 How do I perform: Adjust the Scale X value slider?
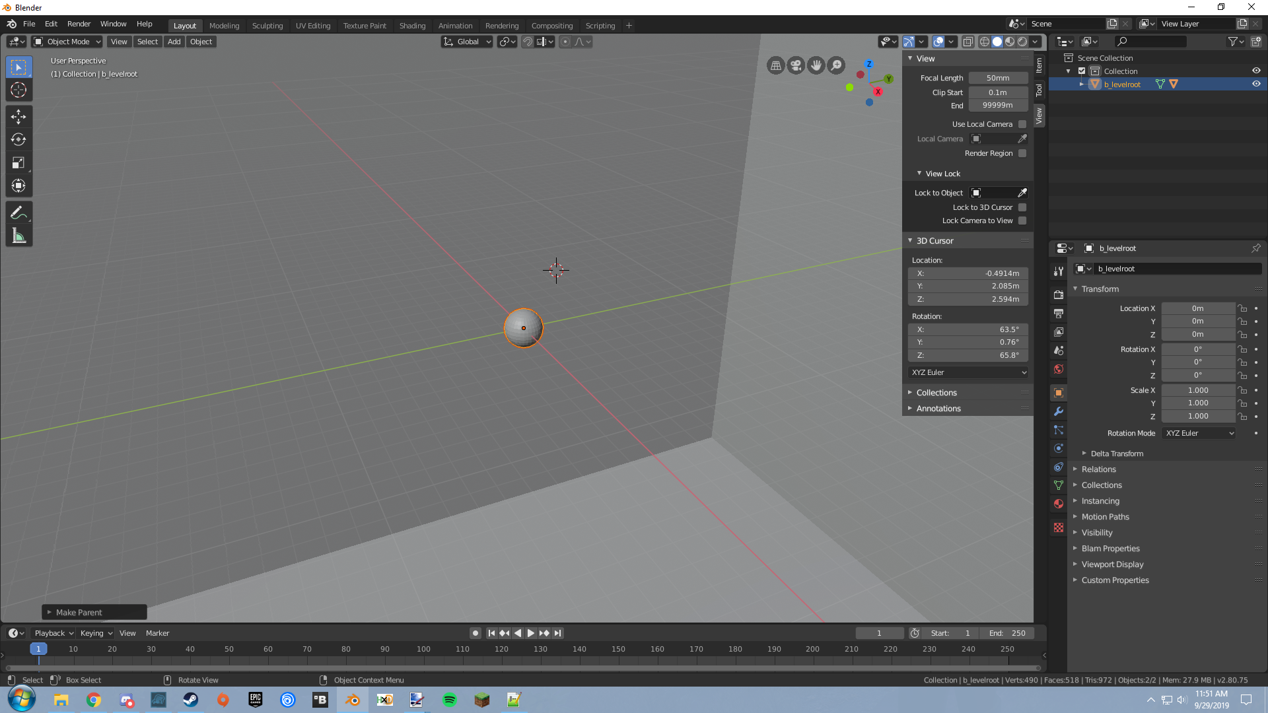pyautogui.click(x=1198, y=390)
